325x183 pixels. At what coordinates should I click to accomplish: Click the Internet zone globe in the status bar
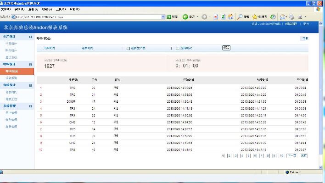tap(287, 172)
